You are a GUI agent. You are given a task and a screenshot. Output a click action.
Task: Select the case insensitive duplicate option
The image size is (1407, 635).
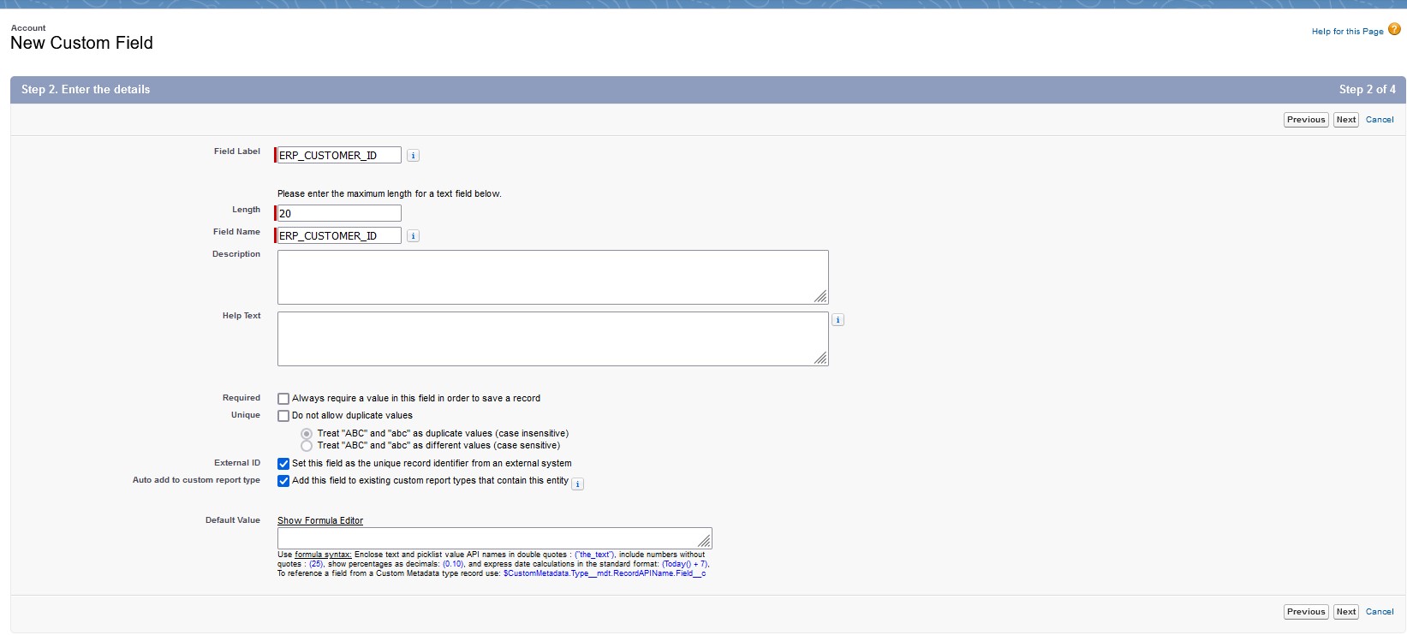[x=307, y=434]
